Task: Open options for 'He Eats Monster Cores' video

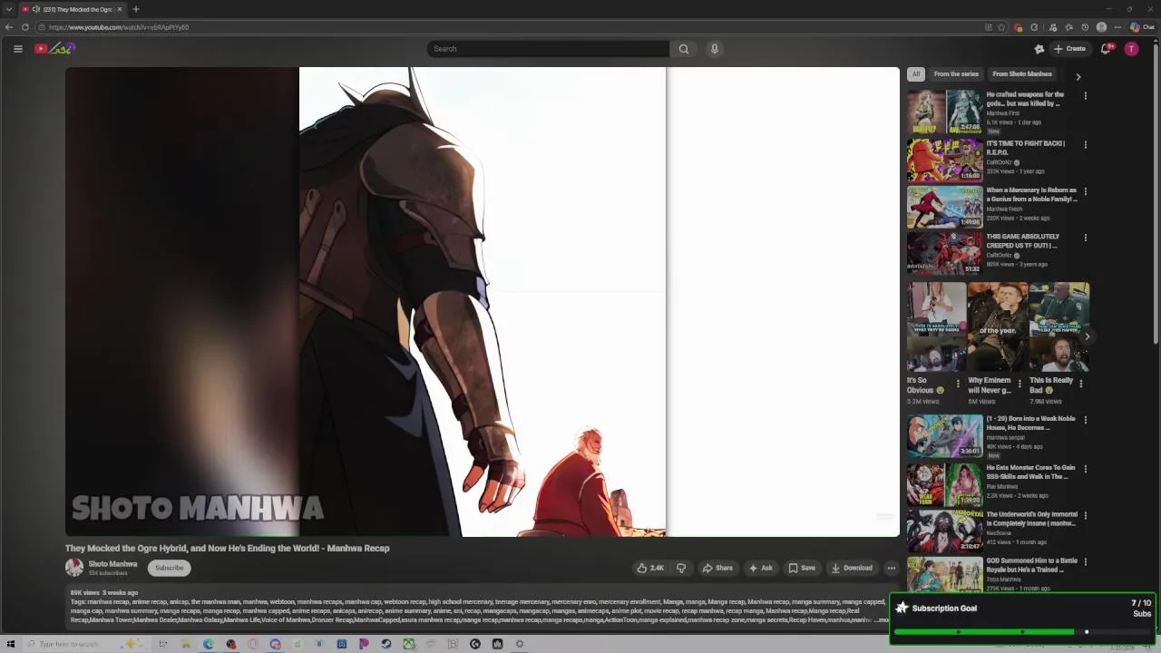Action: [x=1085, y=469]
